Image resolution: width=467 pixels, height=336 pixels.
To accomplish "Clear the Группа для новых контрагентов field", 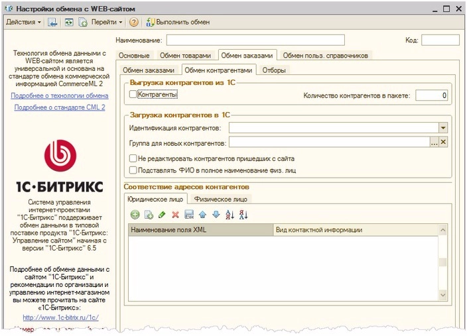I will point(443,142).
